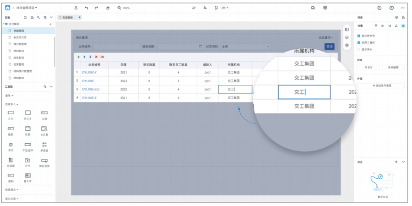This screenshot has height=206, width=412.
Task: Click the 条件编辑 button
Action: 393,67
